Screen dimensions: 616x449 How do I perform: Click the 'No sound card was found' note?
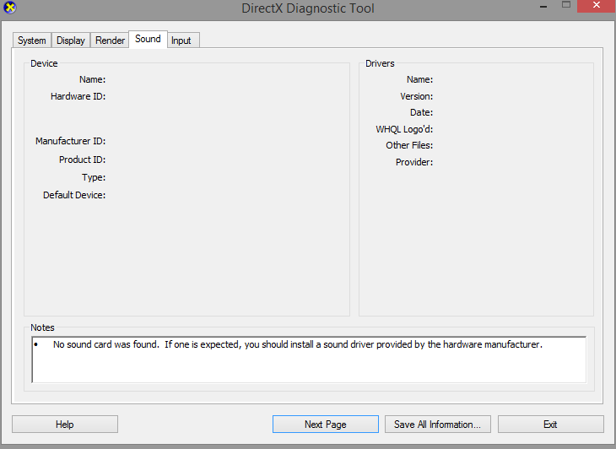298,344
